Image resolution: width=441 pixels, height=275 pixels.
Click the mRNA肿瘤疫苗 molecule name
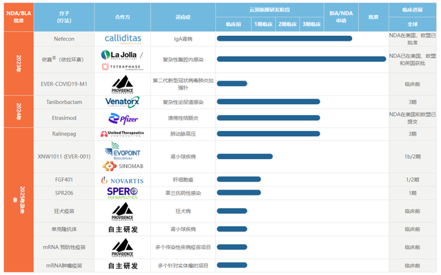tap(64, 266)
